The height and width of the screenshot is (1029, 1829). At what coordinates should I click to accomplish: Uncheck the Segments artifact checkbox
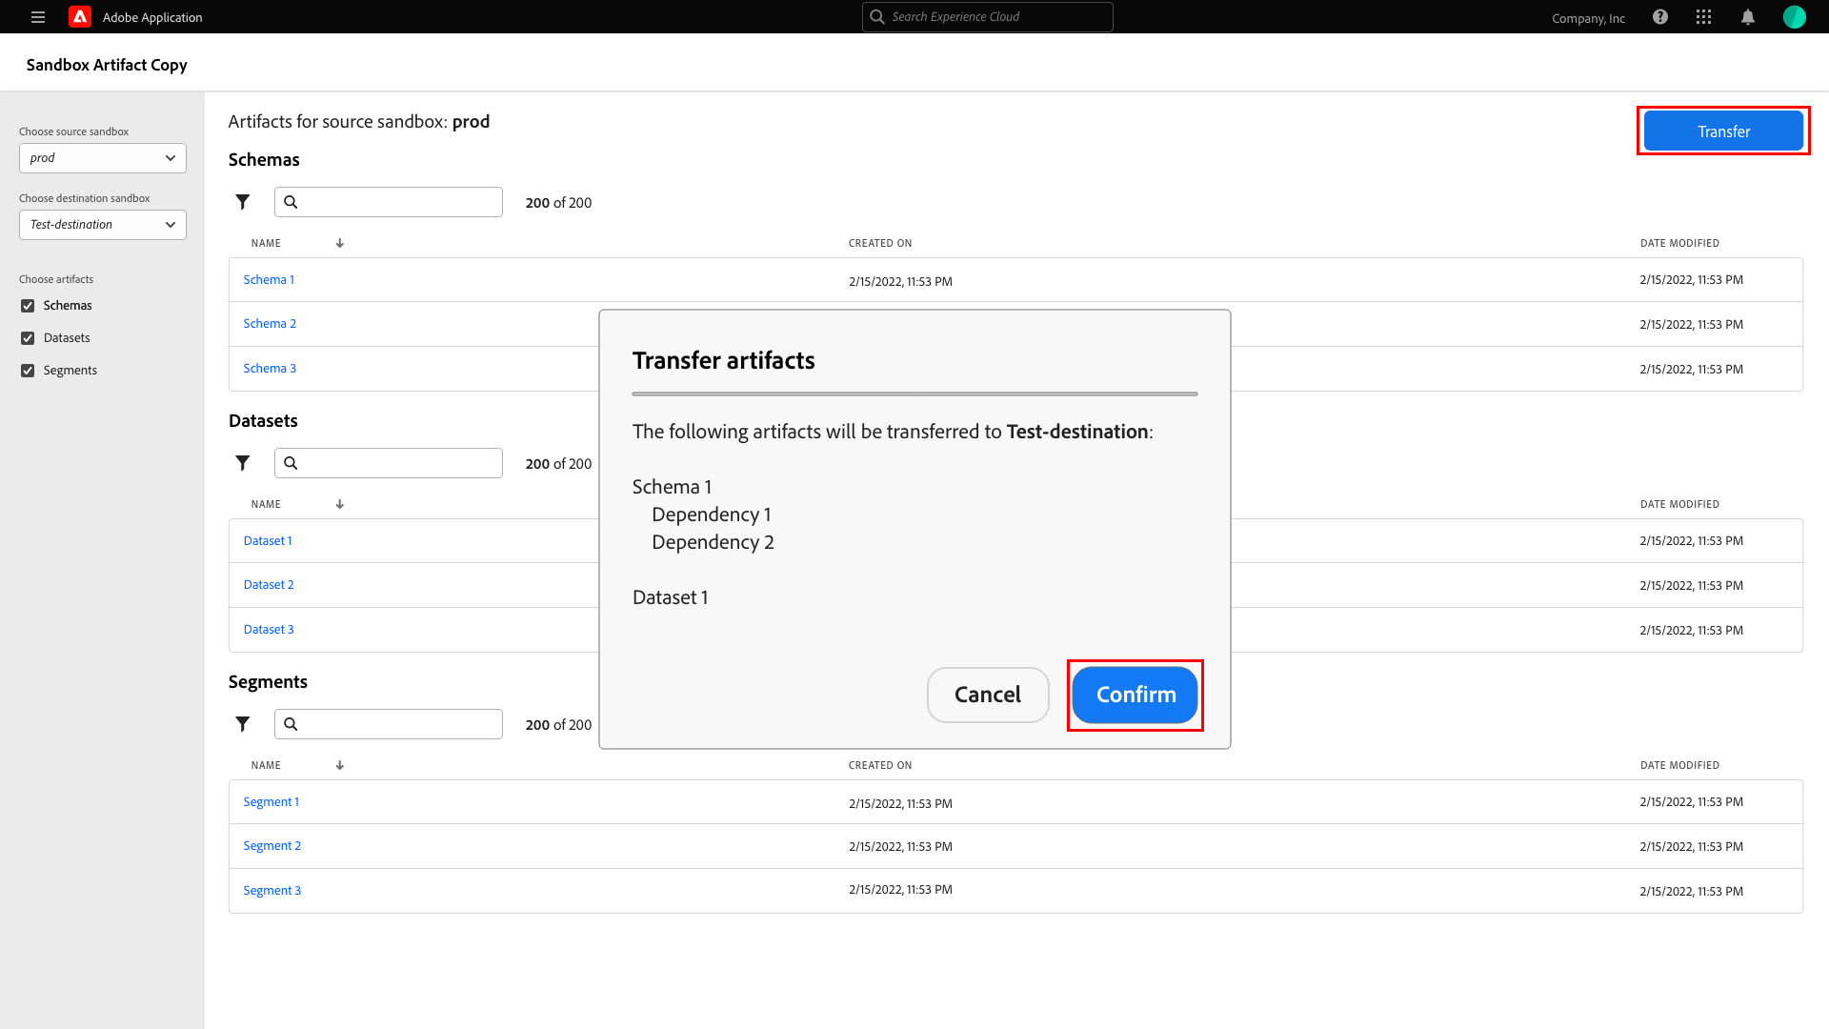28,371
